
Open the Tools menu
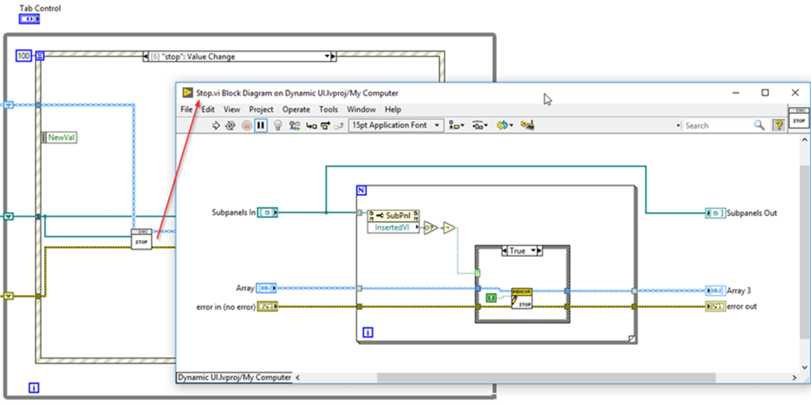[328, 109]
